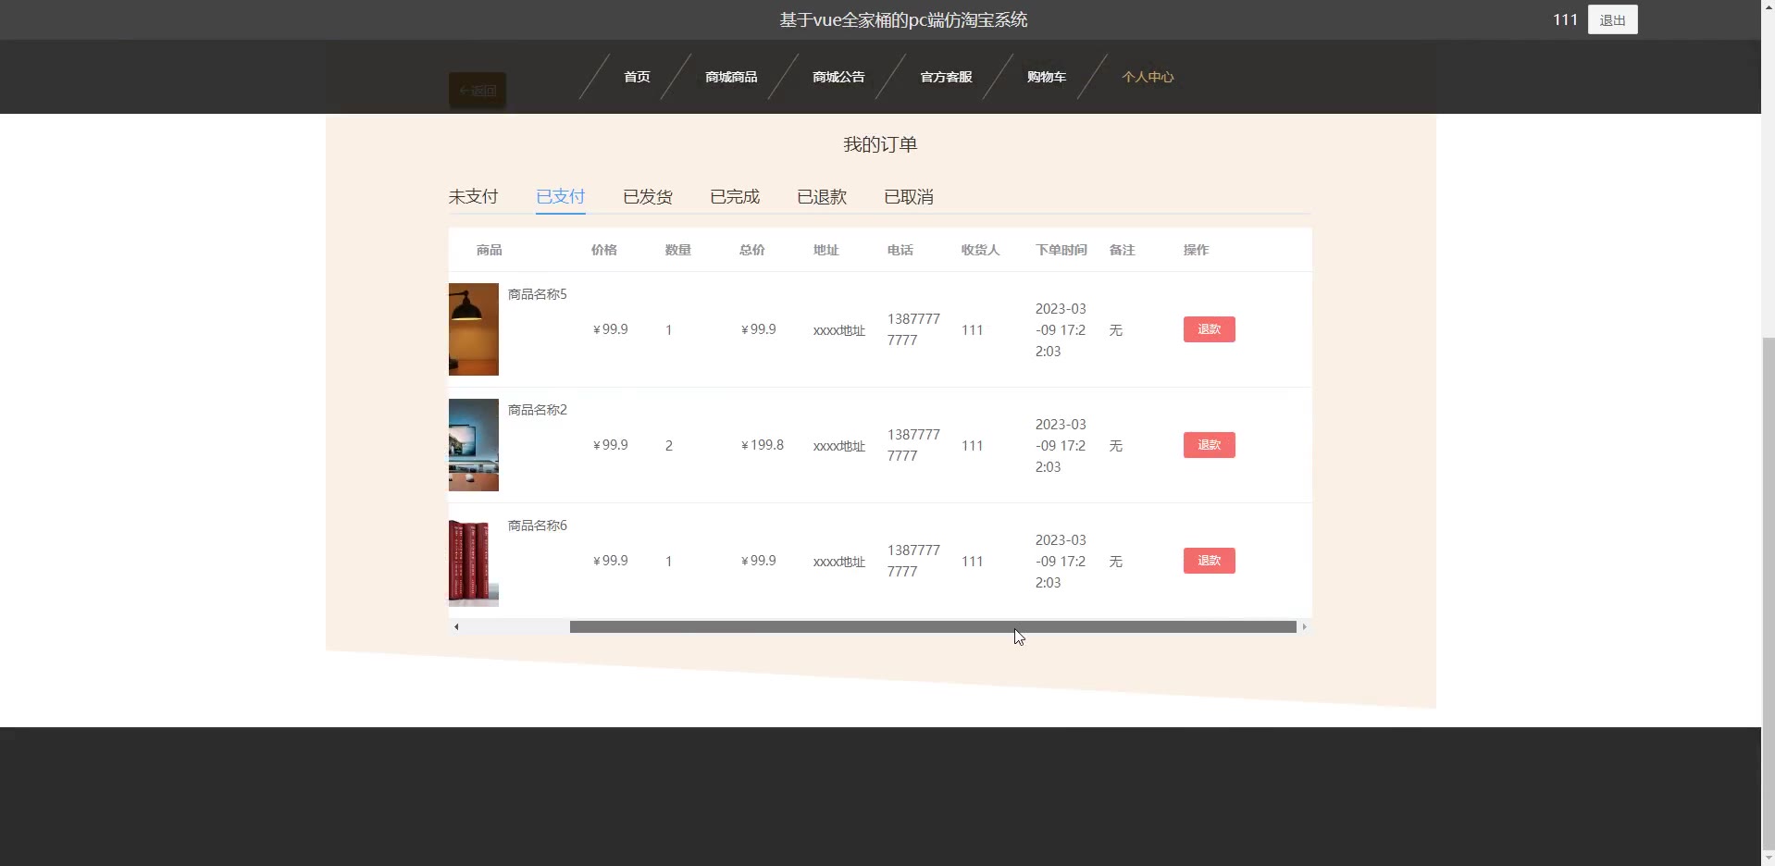Image resolution: width=1775 pixels, height=866 pixels.
Task: Click the 商品名称5 product name
Action: click(538, 294)
